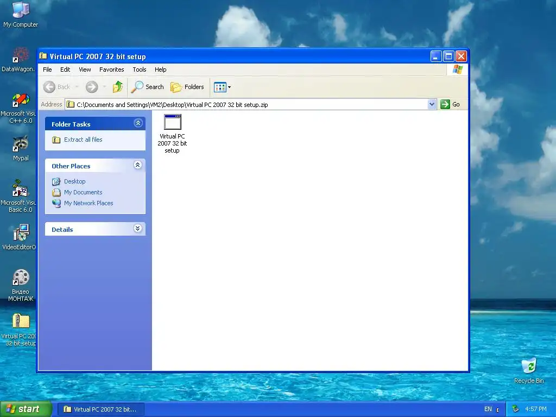This screenshot has height=417, width=556.
Task: Select Microsoft Visual C++ 6.0 desktop icon
Action: (18, 108)
